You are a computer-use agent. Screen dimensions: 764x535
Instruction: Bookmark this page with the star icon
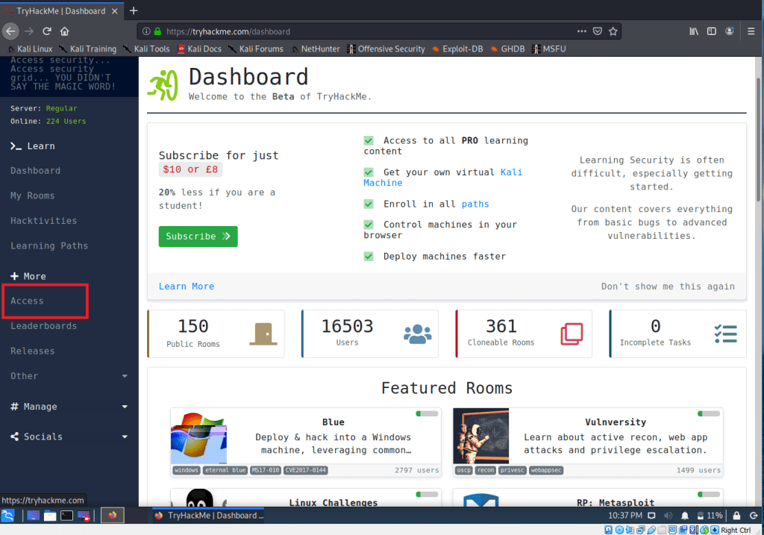pyautogui.click(x=613, y=31)
